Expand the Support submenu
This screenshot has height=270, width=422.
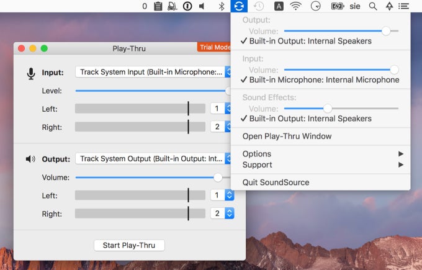click(321, 164)
